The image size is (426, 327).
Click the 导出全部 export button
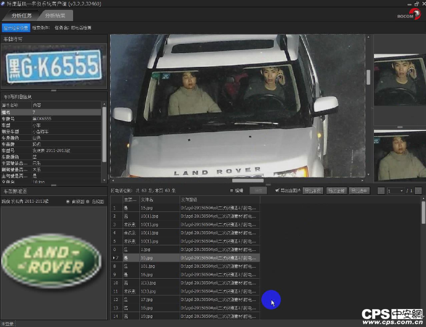336,191
